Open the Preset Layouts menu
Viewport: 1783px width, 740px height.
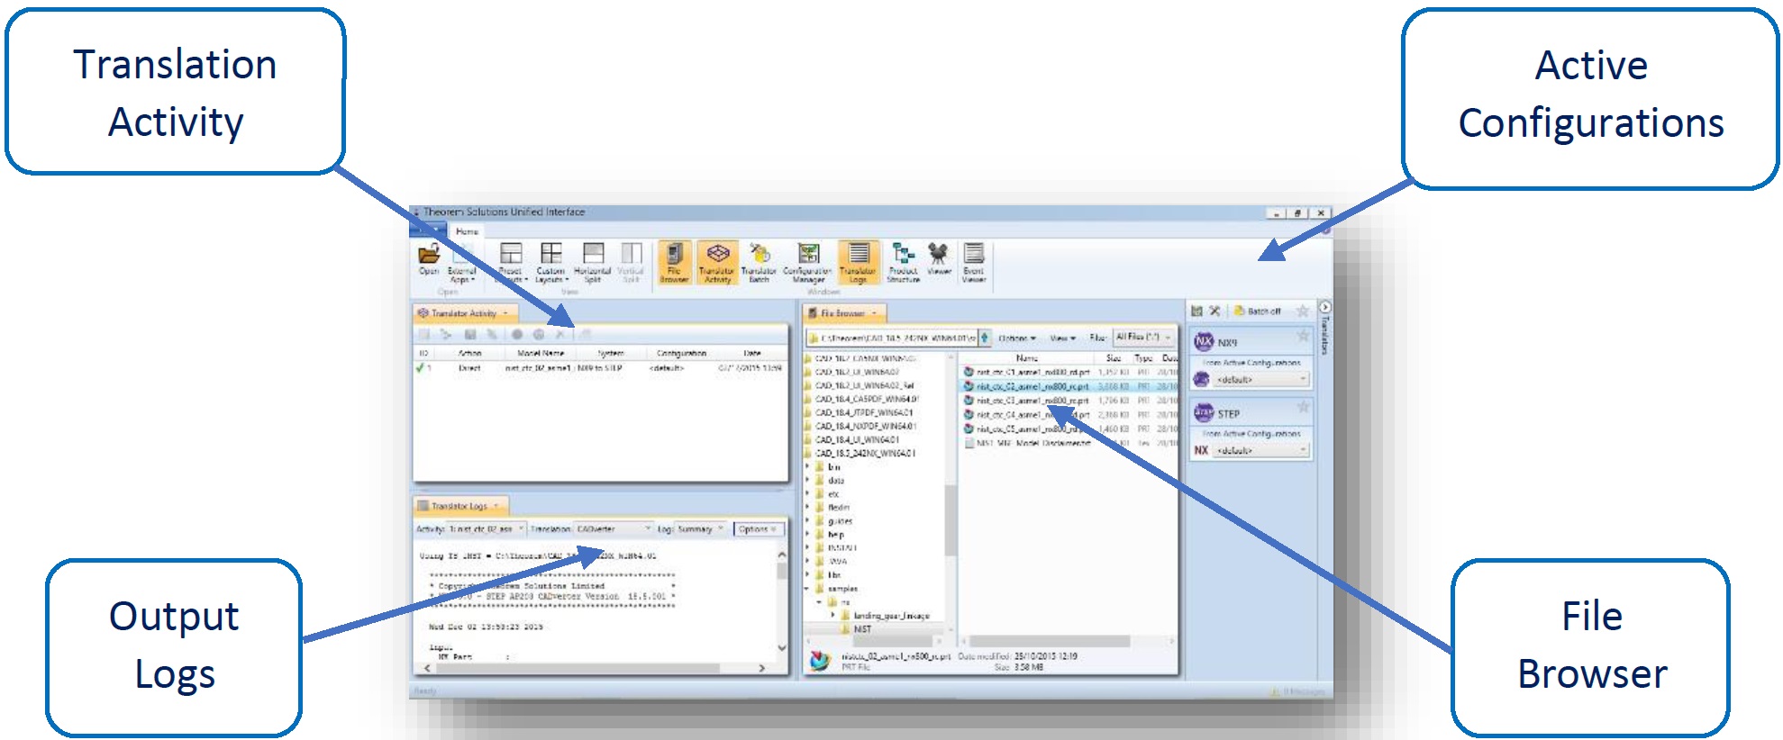tap(511, 261)
